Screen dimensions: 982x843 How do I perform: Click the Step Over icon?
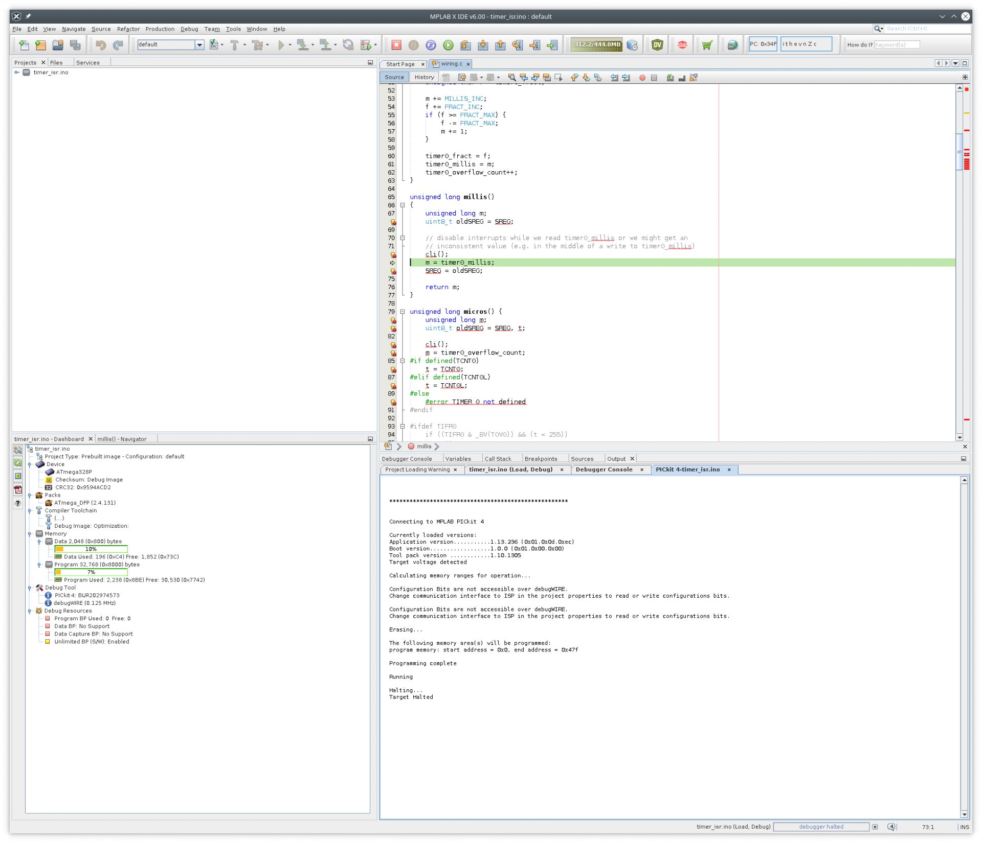465,45
